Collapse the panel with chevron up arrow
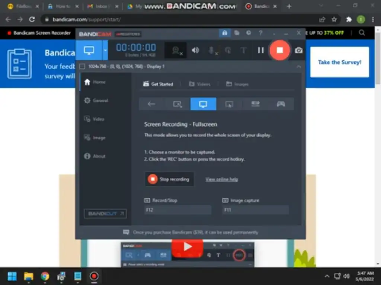 (299, 67)
